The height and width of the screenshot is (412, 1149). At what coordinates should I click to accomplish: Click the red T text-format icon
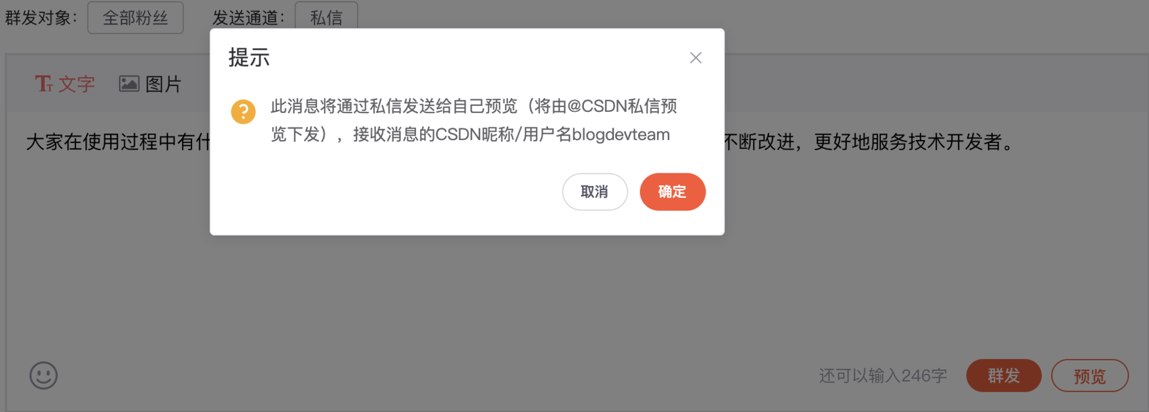coord(44,84)
